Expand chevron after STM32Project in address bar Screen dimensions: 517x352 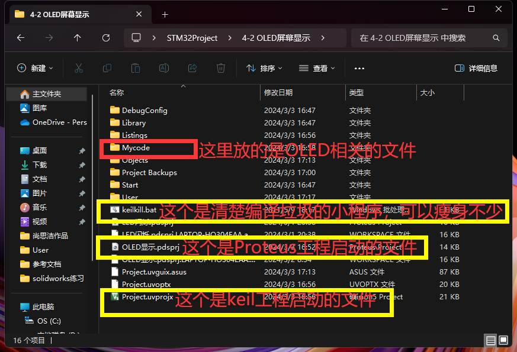(x=230, y=38)
